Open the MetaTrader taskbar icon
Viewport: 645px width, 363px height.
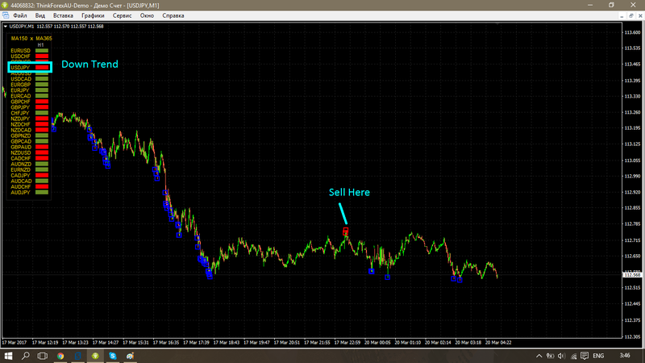pos(95,356)
